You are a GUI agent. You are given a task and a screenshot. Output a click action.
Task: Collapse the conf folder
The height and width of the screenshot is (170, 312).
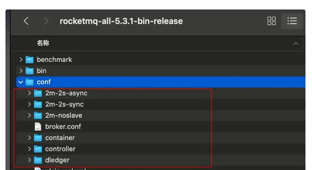coord(21,82)
